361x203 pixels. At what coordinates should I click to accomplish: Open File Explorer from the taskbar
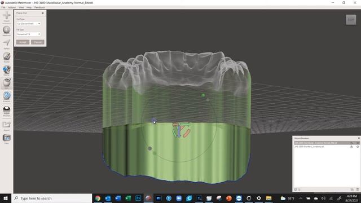coord(268,198)
